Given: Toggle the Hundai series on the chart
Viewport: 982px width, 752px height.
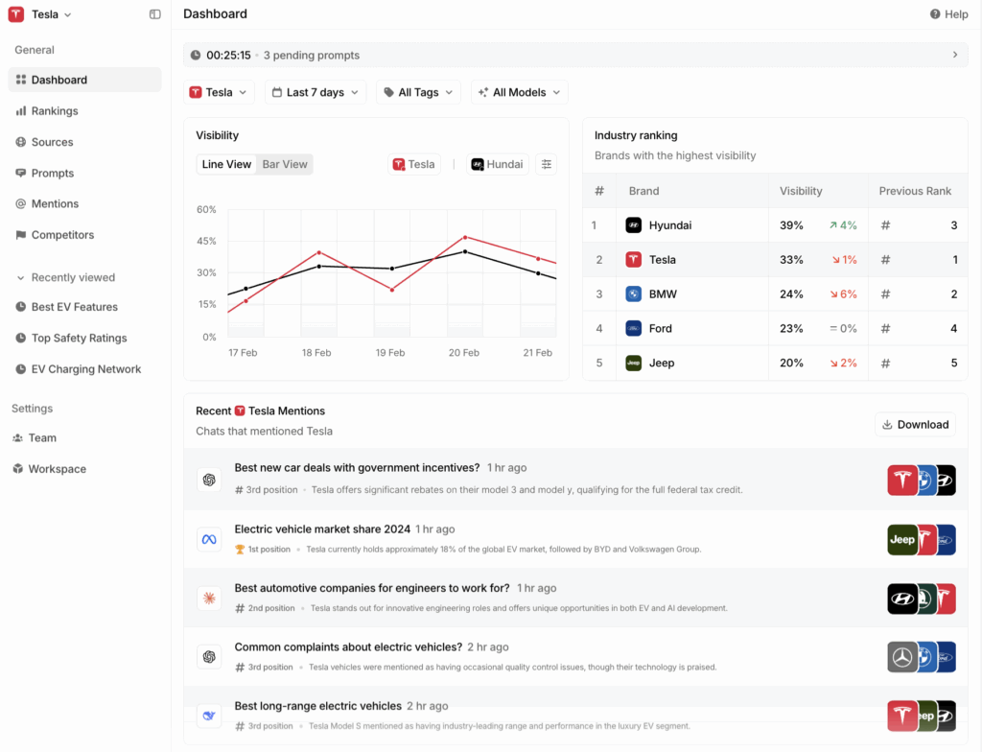Looking at the screenshot, I should [x=496, y=164].
